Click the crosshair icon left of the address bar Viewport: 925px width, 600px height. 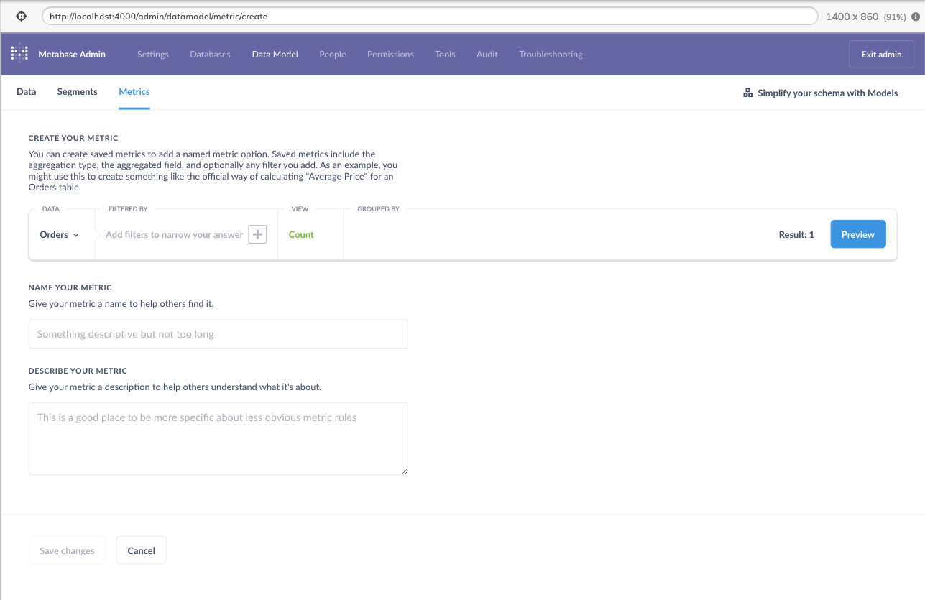[x=20, y=15]
